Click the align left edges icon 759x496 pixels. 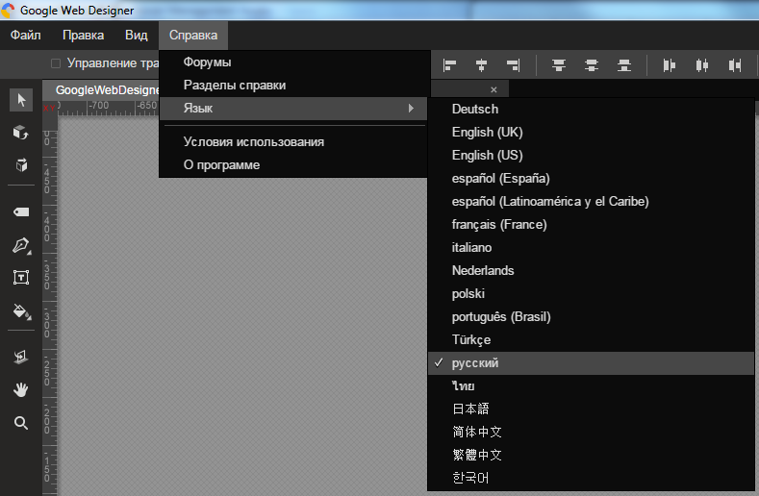pos(449,65)
